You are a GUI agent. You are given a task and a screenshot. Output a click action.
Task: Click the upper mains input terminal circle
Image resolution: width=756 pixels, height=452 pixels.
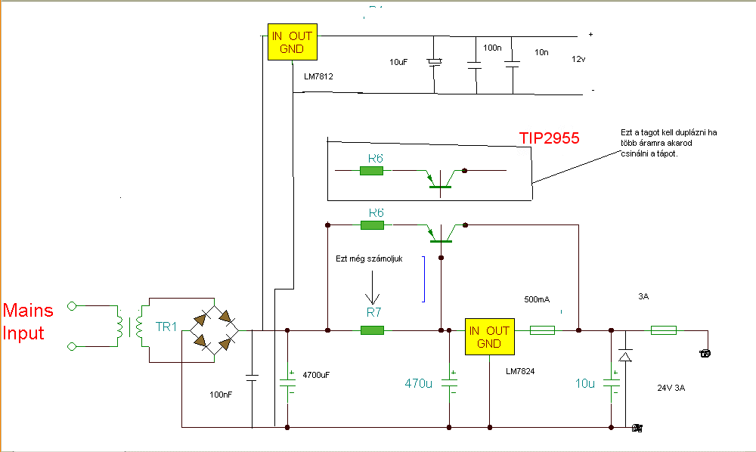(72, 305)
